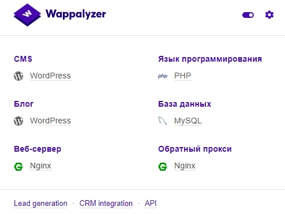This screenshot has width=285, height=214.
Task: Open the Lead generation footer link
Action: click(x=40, y=204)
